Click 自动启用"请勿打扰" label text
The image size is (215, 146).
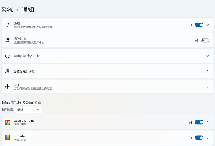(26, 56)
